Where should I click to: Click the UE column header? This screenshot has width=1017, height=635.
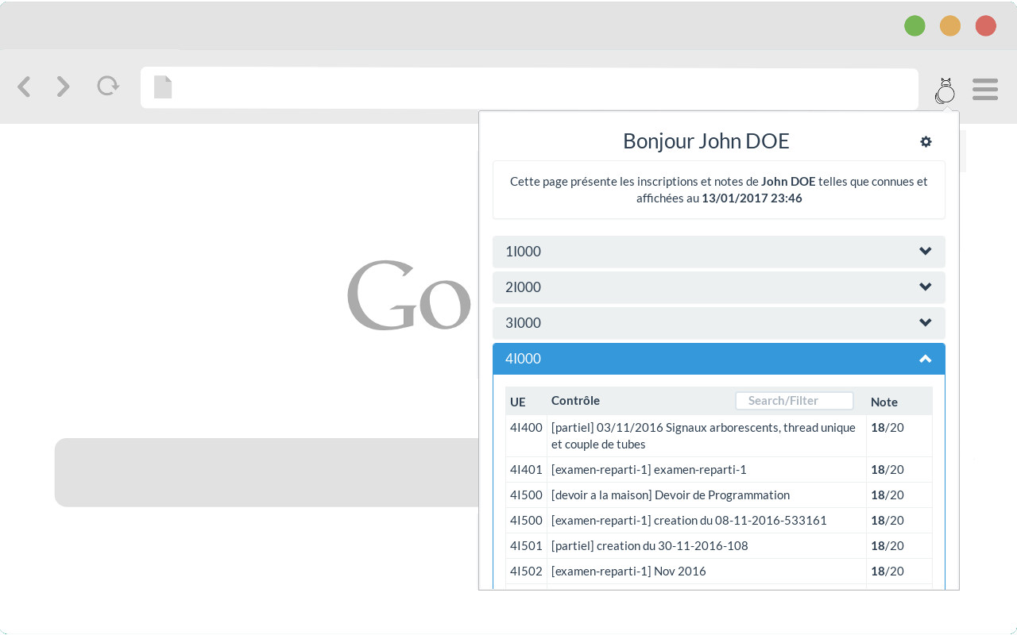(518, 402)
